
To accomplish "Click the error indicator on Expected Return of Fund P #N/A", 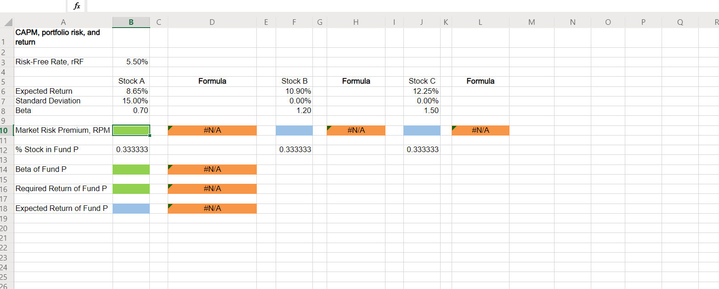I will 170,206.
